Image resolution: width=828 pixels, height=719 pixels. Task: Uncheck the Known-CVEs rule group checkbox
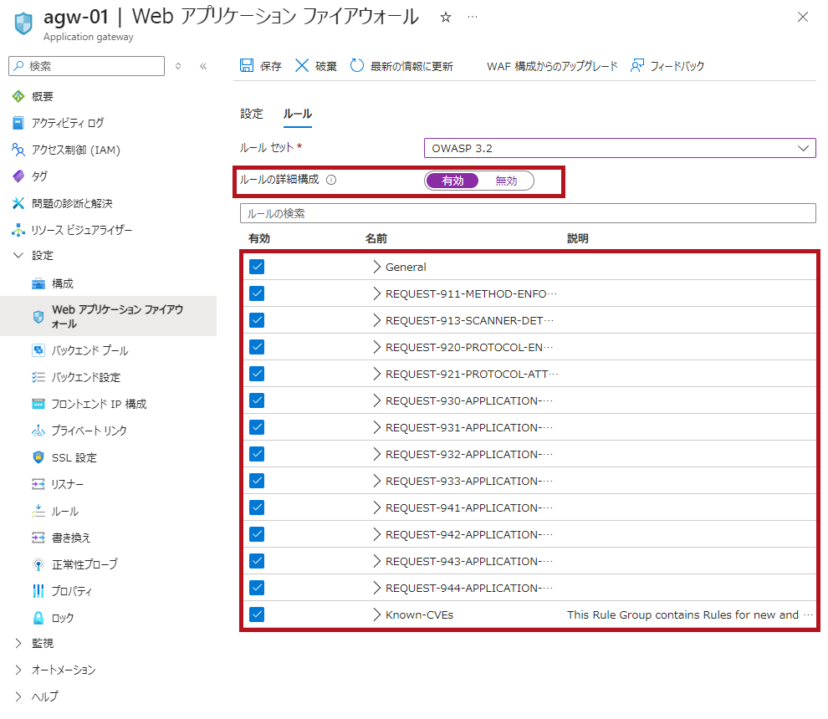257,614
